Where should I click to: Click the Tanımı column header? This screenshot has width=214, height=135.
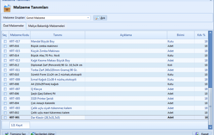(x=58, y=35)
